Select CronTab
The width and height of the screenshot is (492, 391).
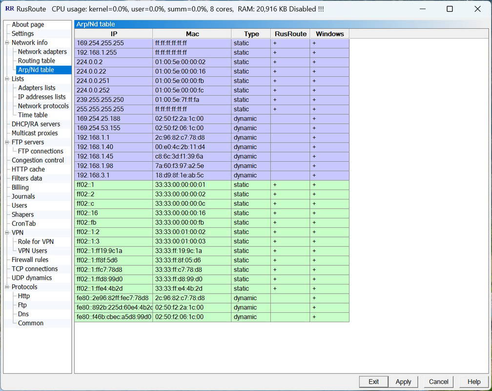23,224
